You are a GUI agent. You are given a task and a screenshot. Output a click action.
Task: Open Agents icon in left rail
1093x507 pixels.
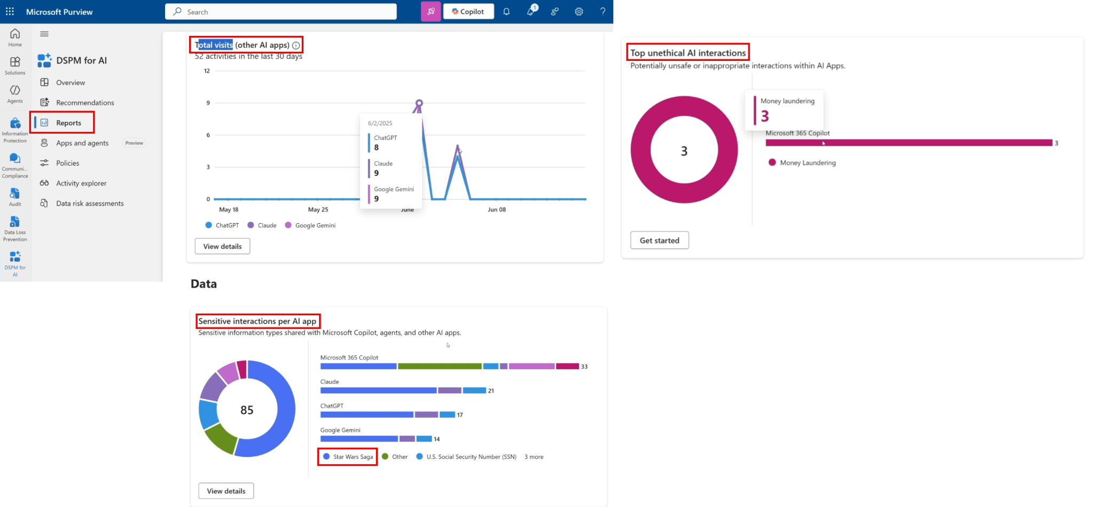[x=15, y=94]
